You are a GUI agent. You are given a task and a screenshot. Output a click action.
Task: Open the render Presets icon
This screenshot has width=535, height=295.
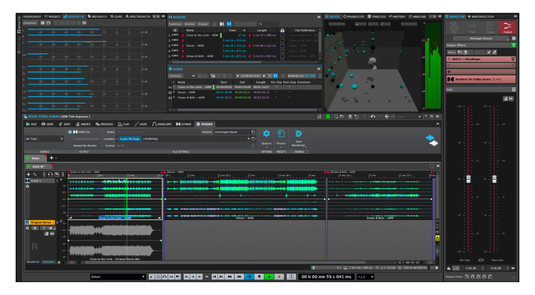click(x=281, y=134)
